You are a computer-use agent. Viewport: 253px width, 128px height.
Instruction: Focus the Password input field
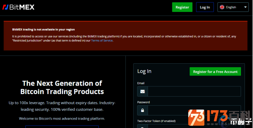point(194,111)
